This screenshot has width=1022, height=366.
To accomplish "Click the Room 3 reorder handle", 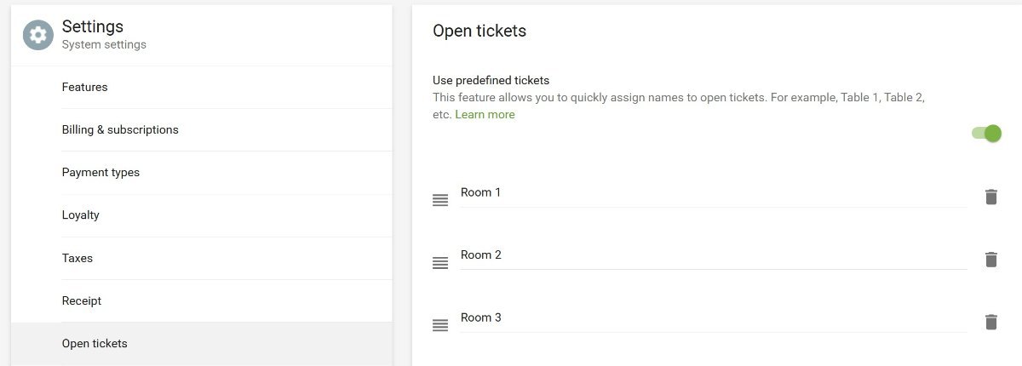I will click(440, 325).
